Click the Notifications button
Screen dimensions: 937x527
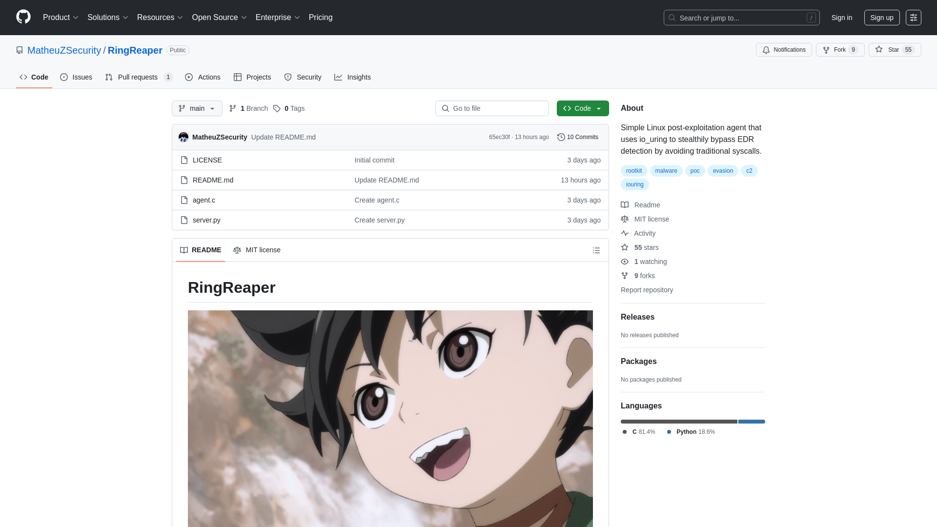[x=784, y=50]
